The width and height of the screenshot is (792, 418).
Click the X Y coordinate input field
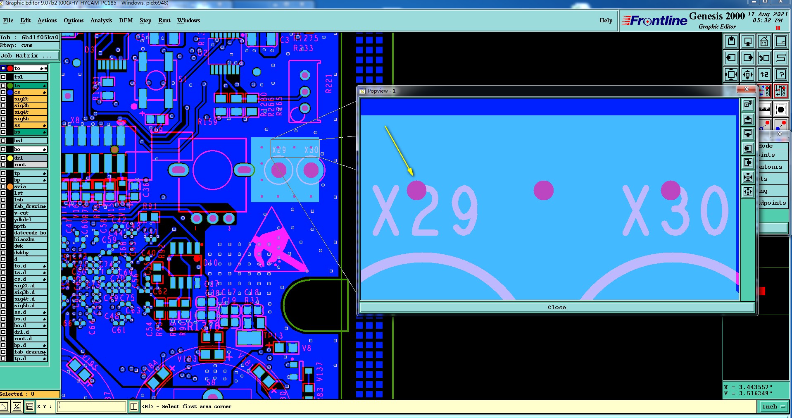[92, 407]
